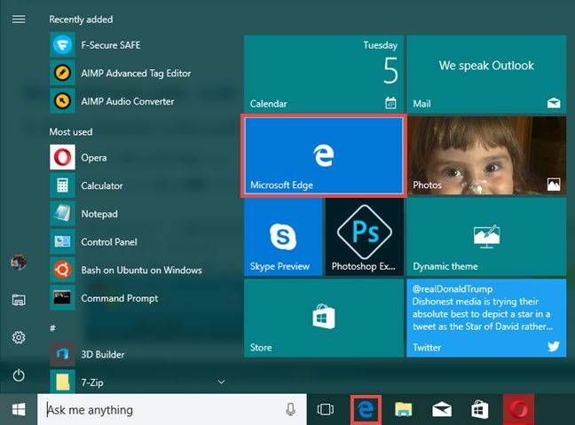Open AIMP Advanced Tag Editor

[x=138, y=73]
